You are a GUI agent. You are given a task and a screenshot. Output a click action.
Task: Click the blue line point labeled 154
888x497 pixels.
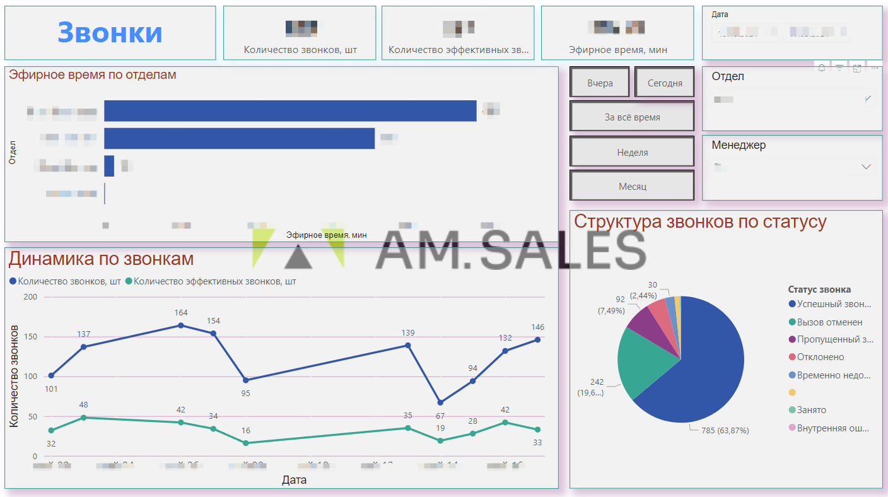pyautogui.click(x=213, y=334)
